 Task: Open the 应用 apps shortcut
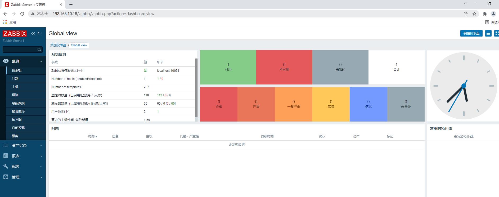click(10, 22)
